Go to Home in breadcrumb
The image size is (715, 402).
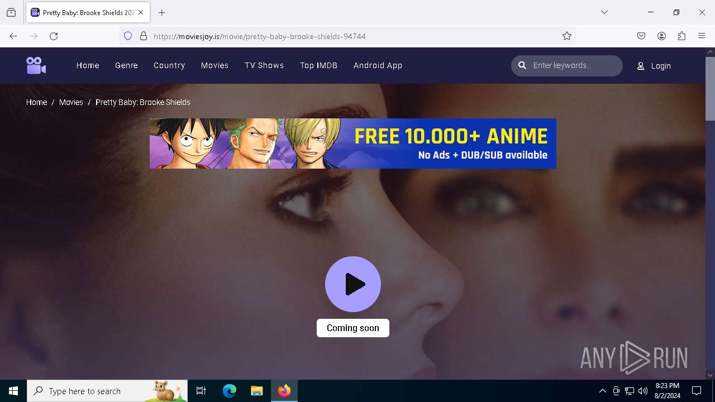click(36, 102)
